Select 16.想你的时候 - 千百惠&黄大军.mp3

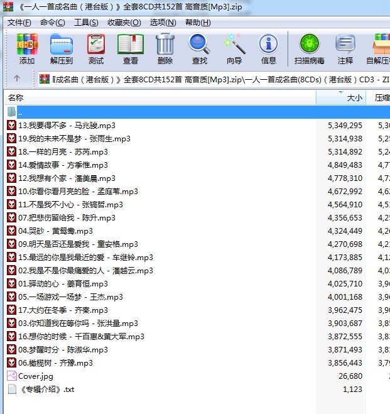click(82, 337)
